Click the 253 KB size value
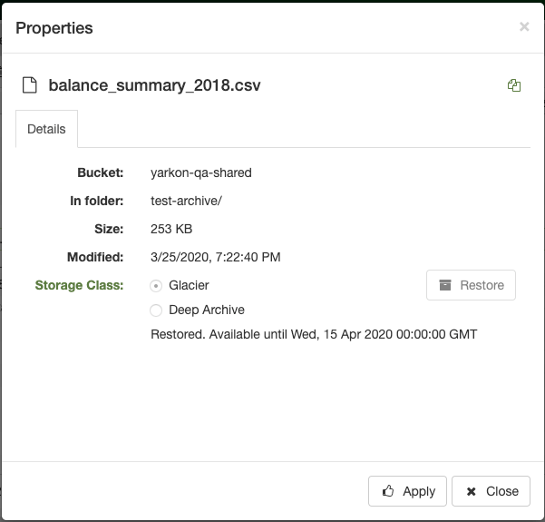The height and width of the screenshot is (522, 545). click(171, 229)
